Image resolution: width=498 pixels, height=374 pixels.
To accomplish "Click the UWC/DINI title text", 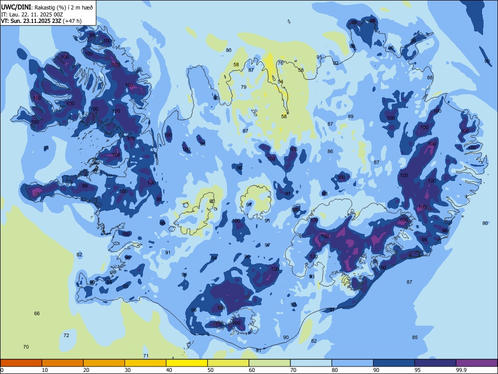I will (16, 7).
